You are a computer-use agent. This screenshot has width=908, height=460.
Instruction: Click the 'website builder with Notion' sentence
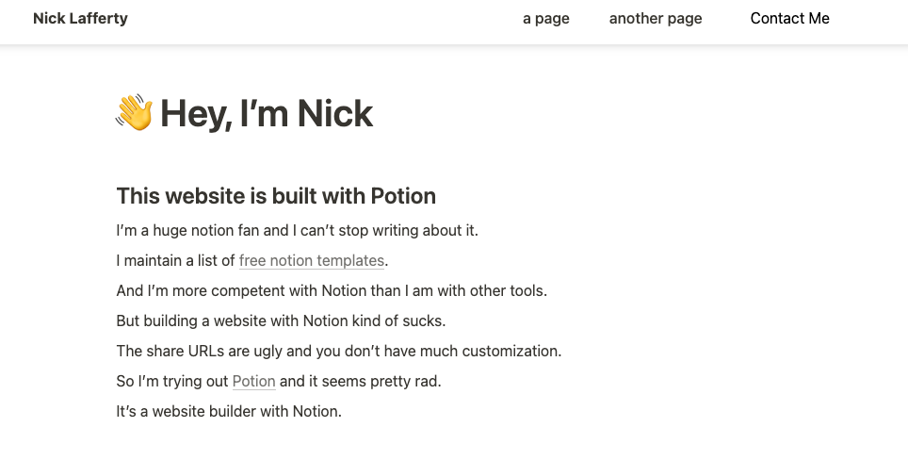229,411
